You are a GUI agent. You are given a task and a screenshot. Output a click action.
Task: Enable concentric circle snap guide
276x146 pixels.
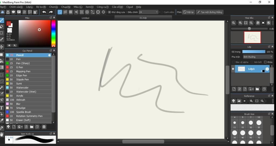click(87, 12)
